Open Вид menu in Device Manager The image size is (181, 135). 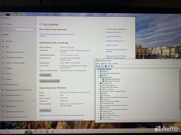[x=110, y=63]
